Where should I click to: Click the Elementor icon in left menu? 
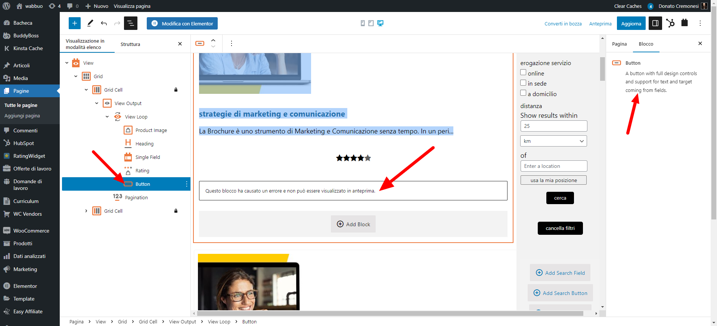7,286
